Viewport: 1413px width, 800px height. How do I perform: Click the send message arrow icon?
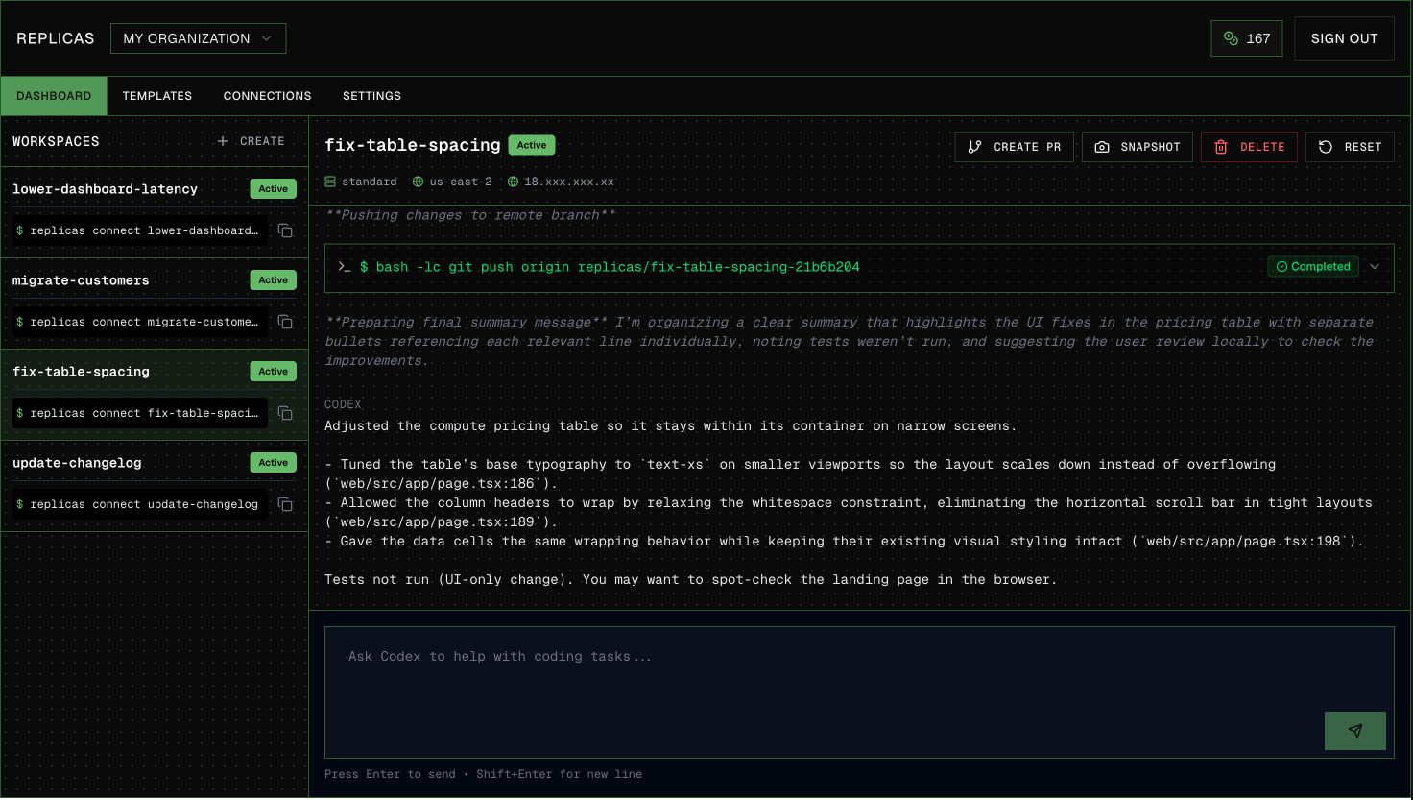(1354, 731)
